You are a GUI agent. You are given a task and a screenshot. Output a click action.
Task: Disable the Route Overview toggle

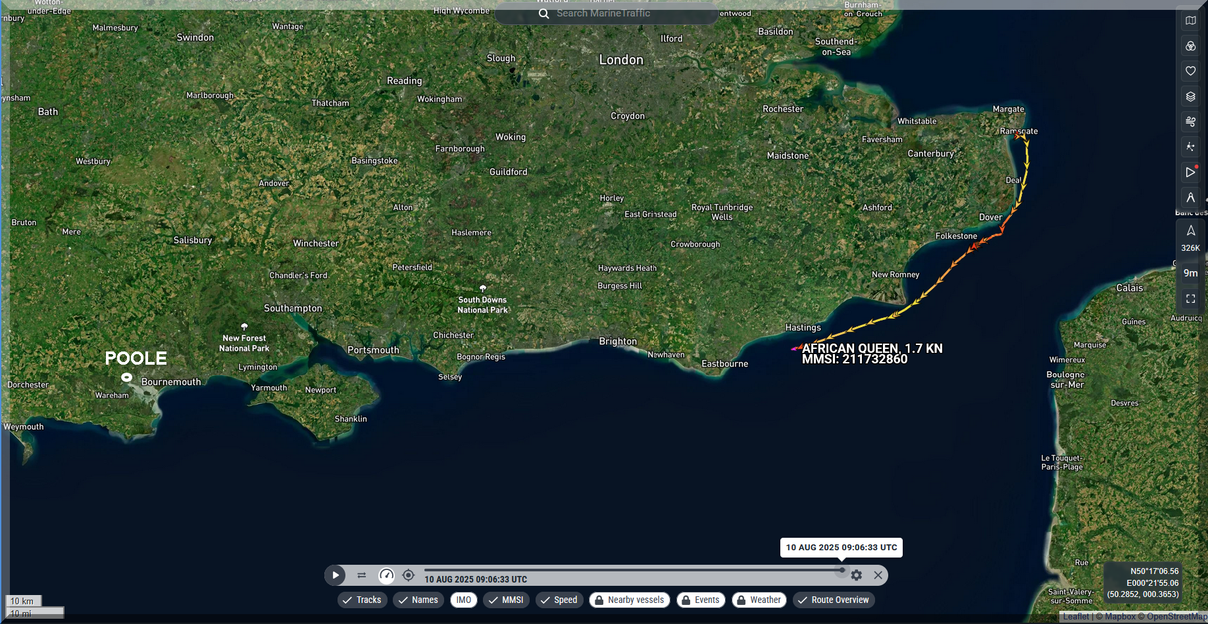(x=833, y=600)
